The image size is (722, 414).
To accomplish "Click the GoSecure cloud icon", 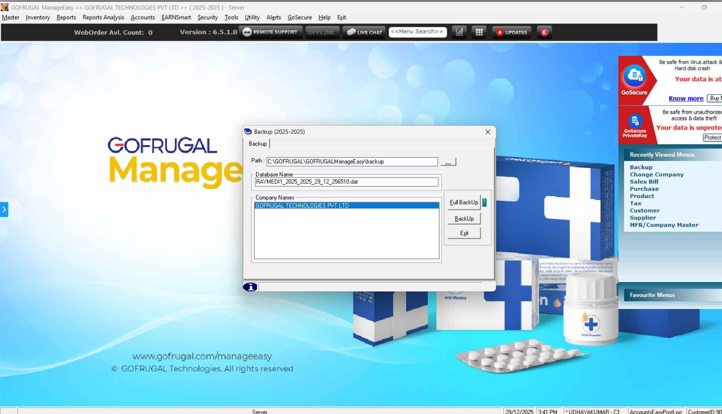I will 634,76.
